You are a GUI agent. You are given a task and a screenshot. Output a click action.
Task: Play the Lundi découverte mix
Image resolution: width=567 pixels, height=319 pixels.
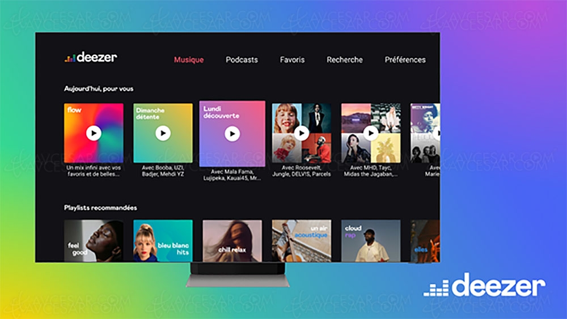232,134
